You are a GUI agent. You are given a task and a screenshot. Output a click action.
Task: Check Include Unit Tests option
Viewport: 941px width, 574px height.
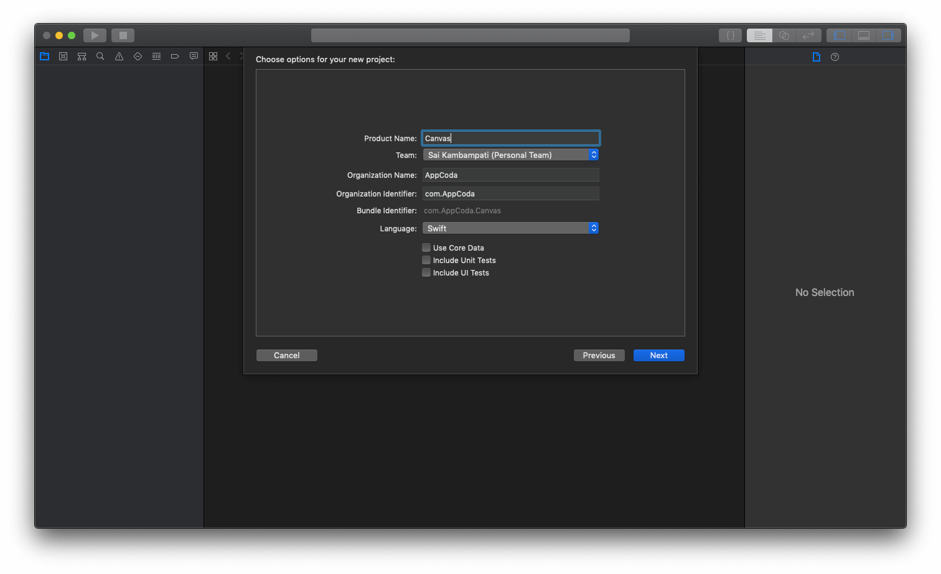pyautogui.click(x=426, y=260)
